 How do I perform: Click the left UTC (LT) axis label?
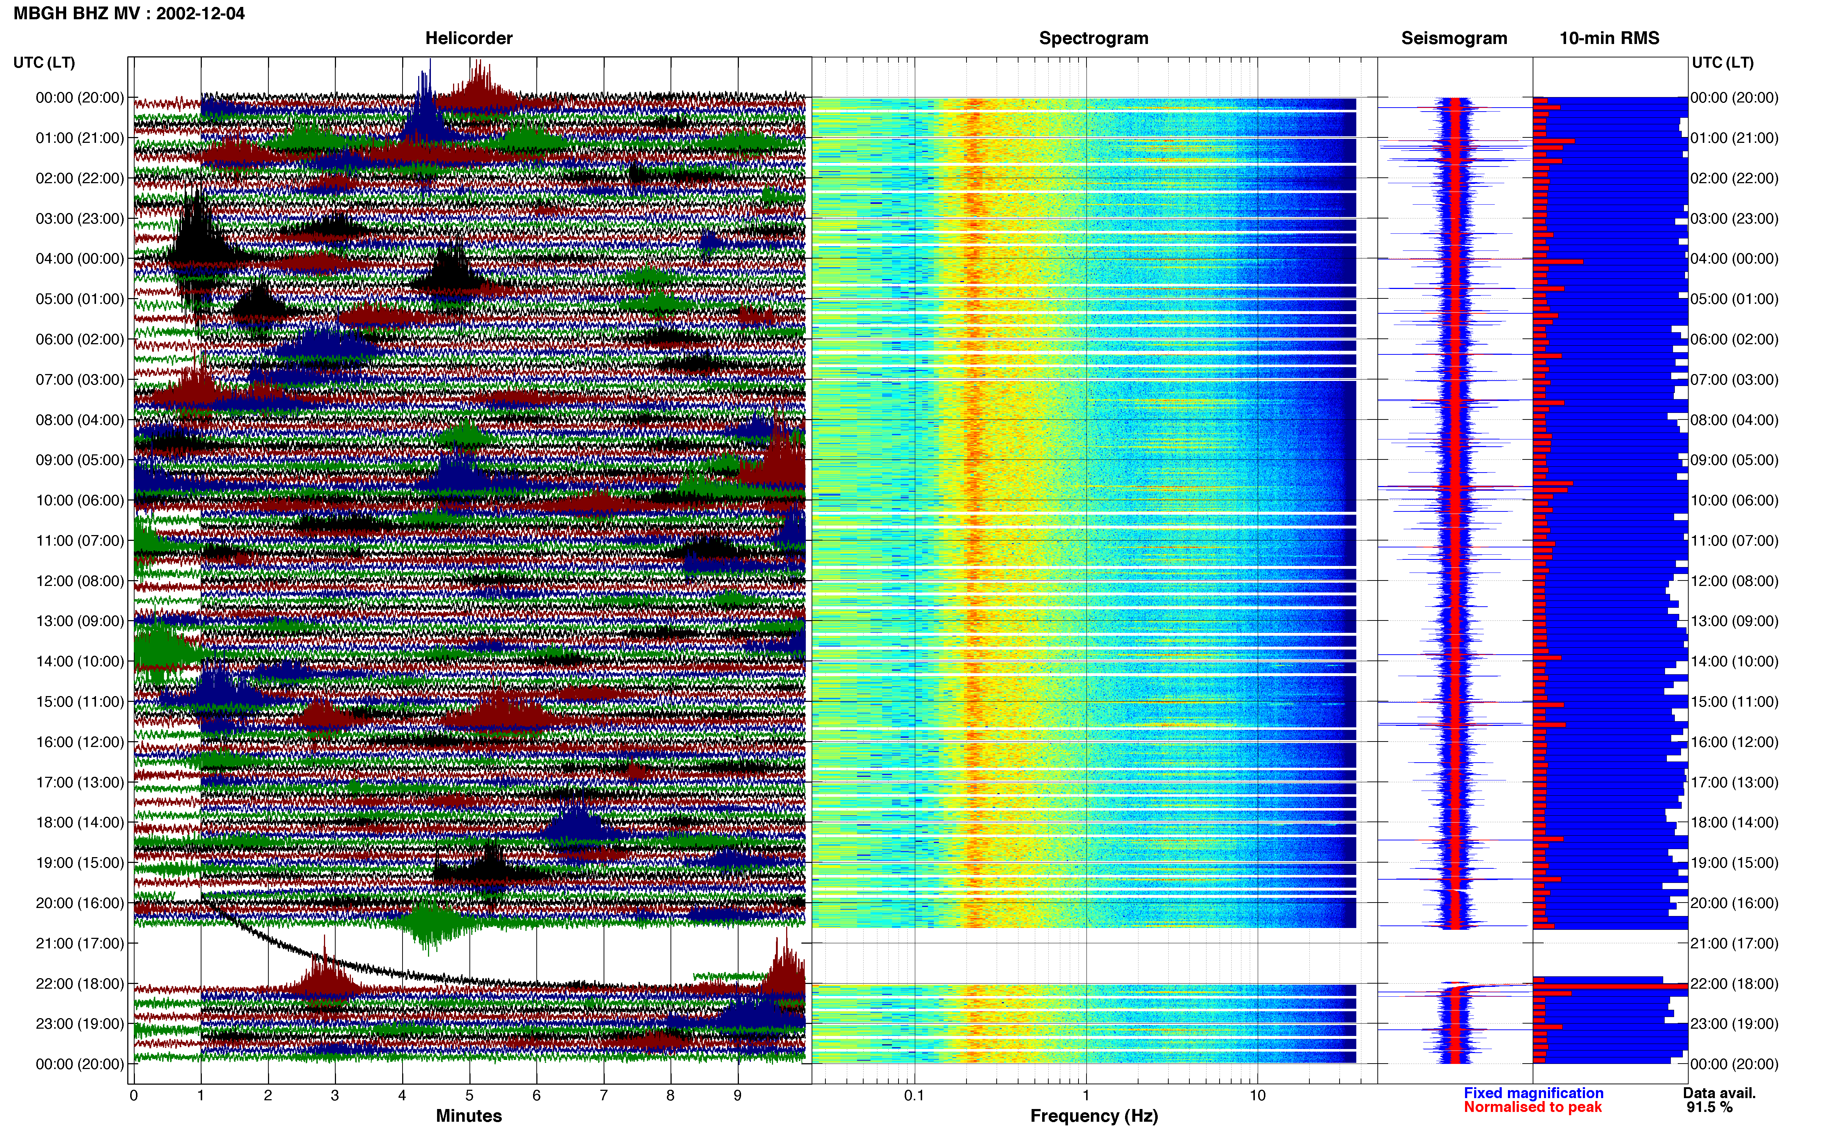(44, 63)
